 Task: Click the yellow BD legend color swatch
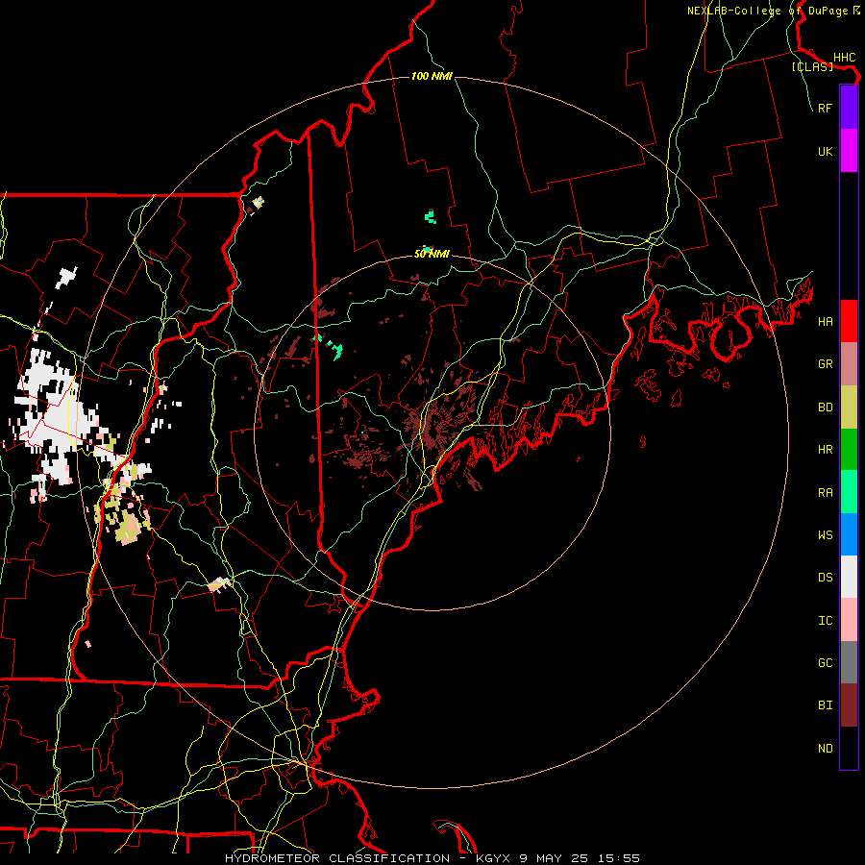tap(849, 408)
